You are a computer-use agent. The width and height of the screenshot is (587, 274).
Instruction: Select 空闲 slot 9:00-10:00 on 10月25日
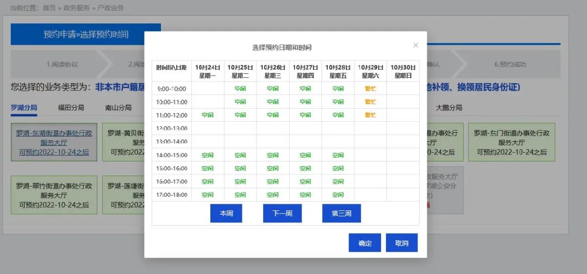(240, 88)
